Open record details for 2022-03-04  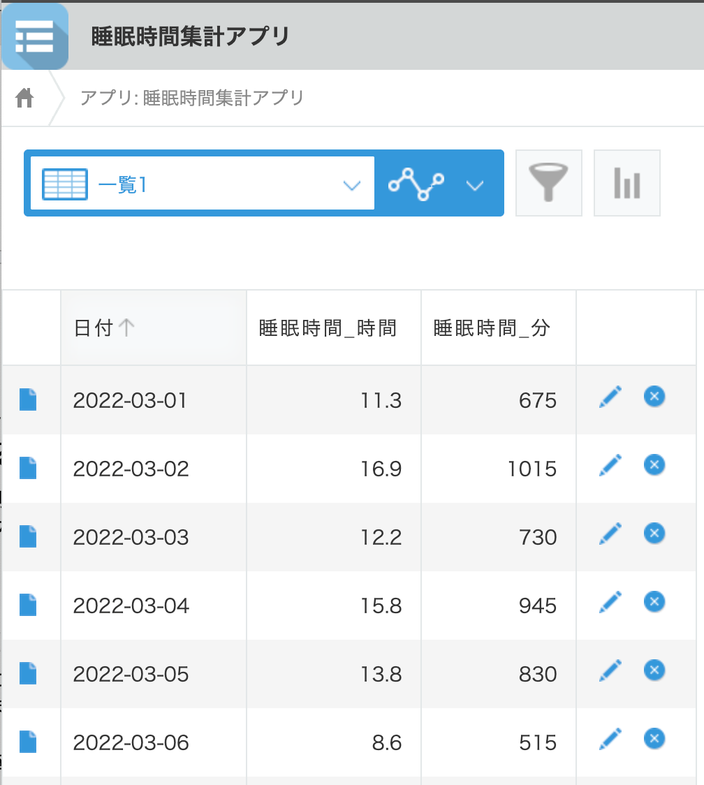pos(28,606)
